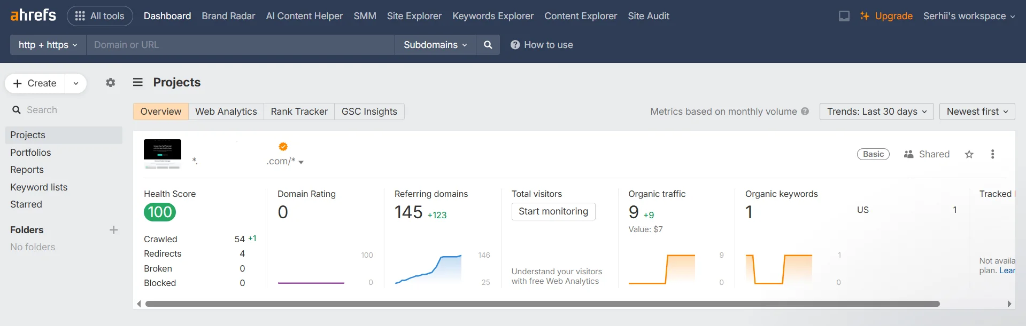Viewport: 1026px width, 326px height.
Task: Click the horizontal scrollbar thumb
Action: [x=542, y=304]
